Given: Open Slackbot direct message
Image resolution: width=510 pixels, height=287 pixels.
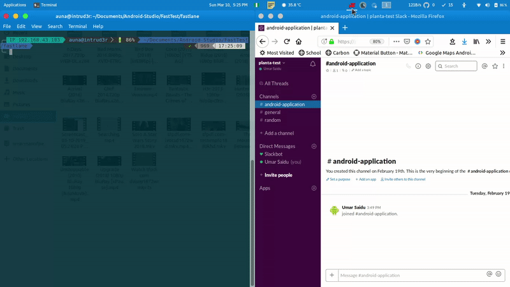Looking at the screenshot, I should point(273,154).
